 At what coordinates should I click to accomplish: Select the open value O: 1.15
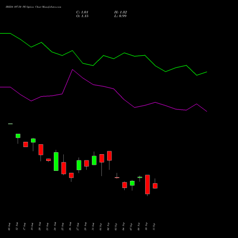pyautogui.click(x=82, y=16)
